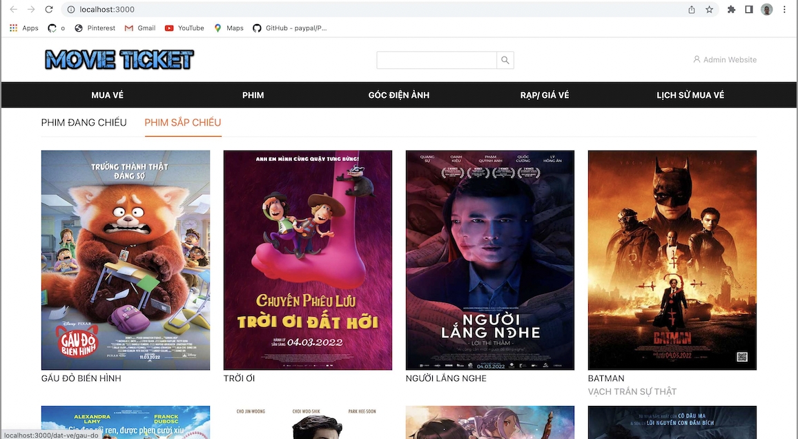Click the MOVIE TICKET logo

(x=119, y=59)
